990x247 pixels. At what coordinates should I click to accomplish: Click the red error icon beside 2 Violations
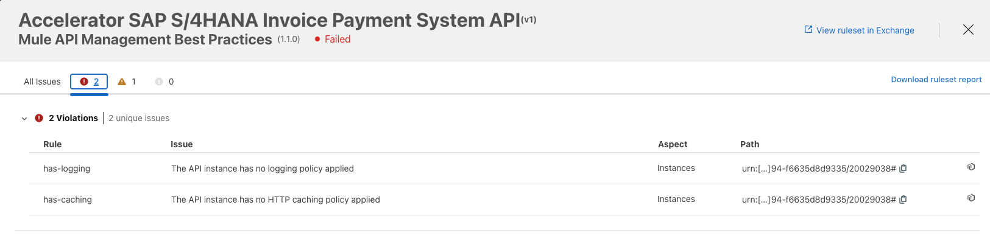pyautogui.click(x=39, y=118)
